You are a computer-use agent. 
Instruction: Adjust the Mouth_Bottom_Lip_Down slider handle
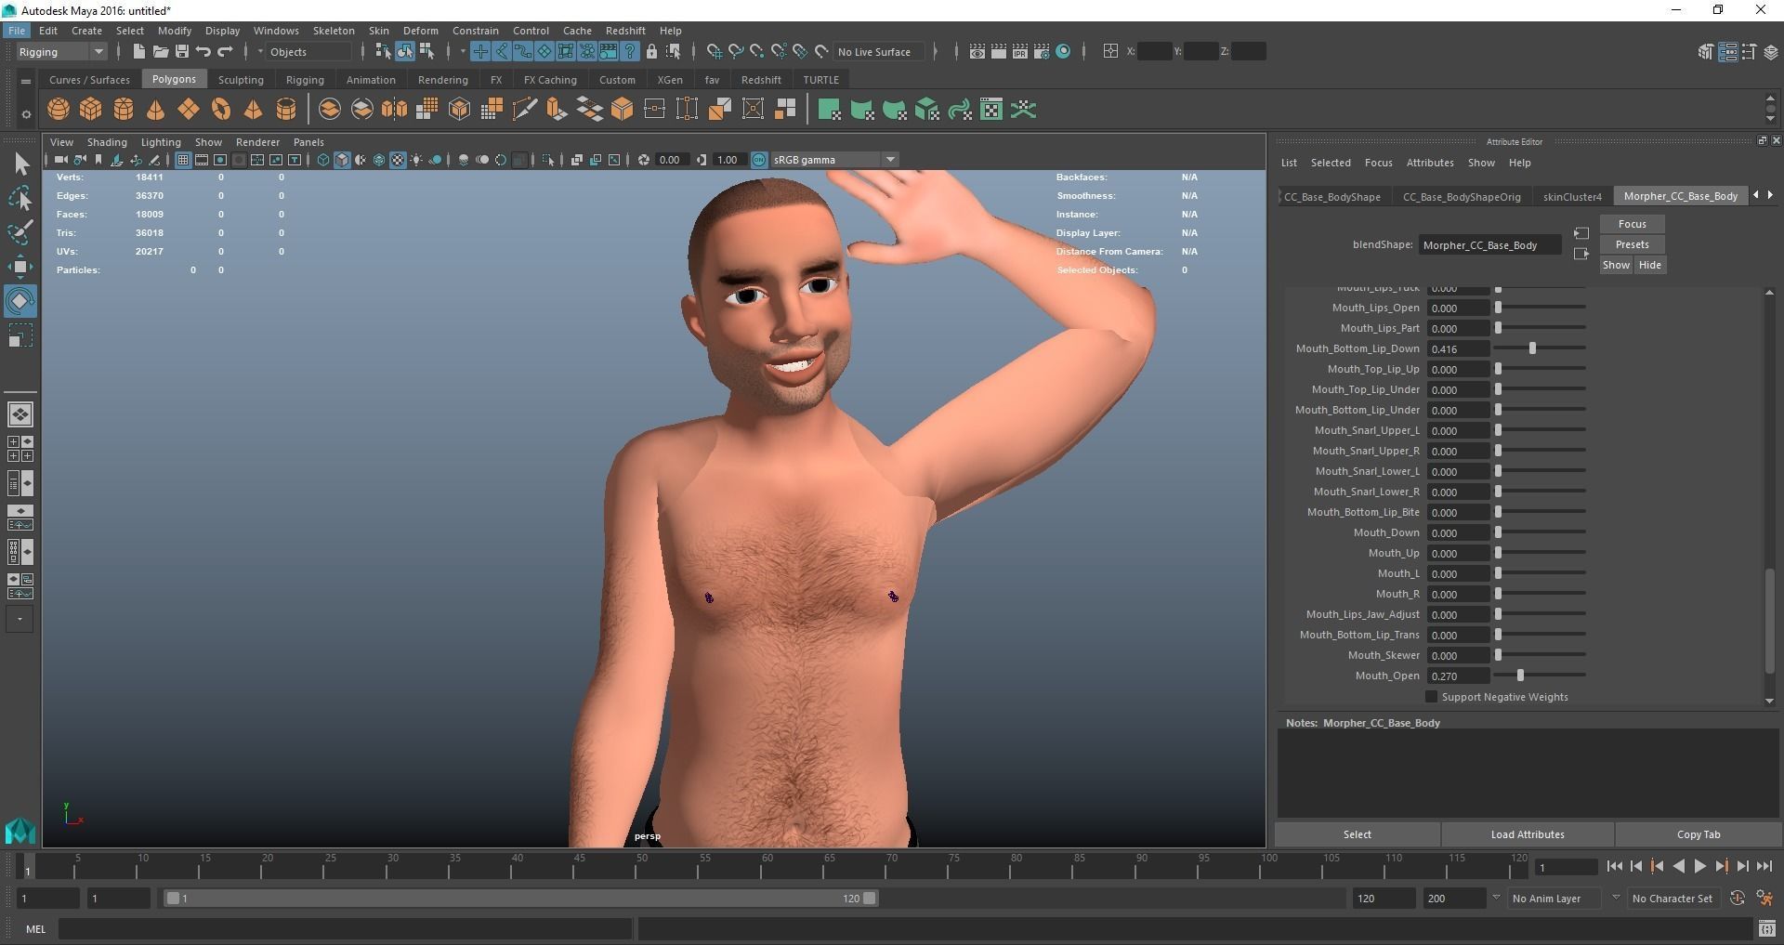[1532, 348]
